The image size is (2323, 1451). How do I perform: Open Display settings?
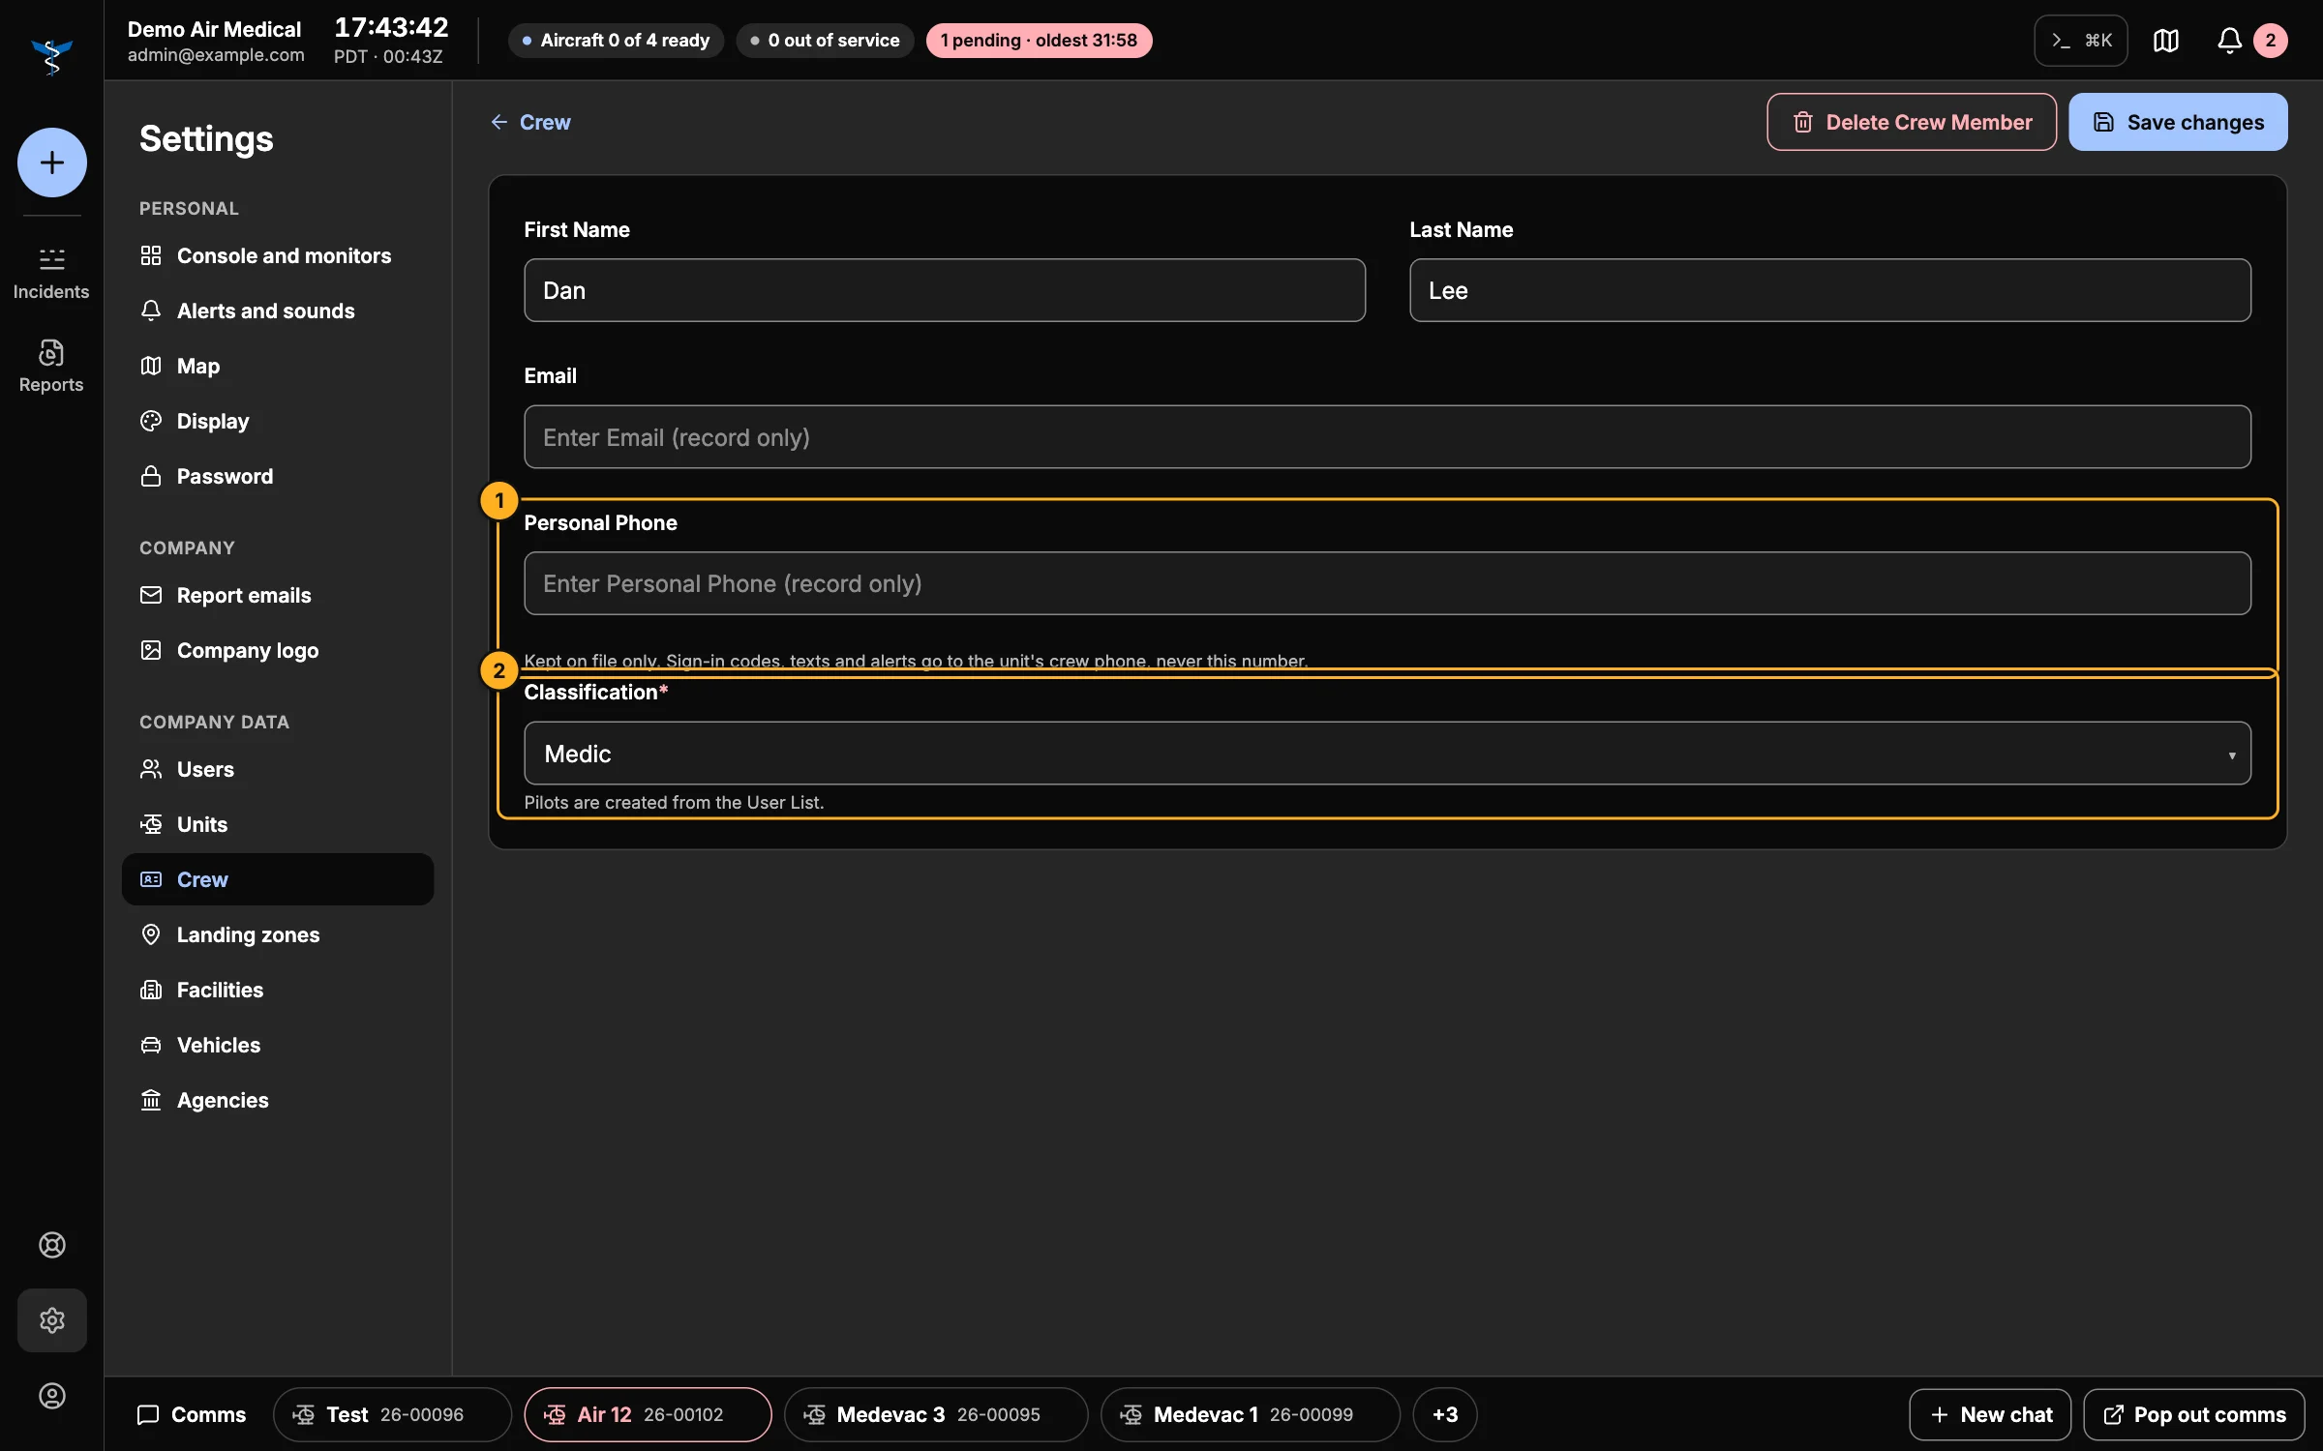pyautogui.click(x=278, y=421)
